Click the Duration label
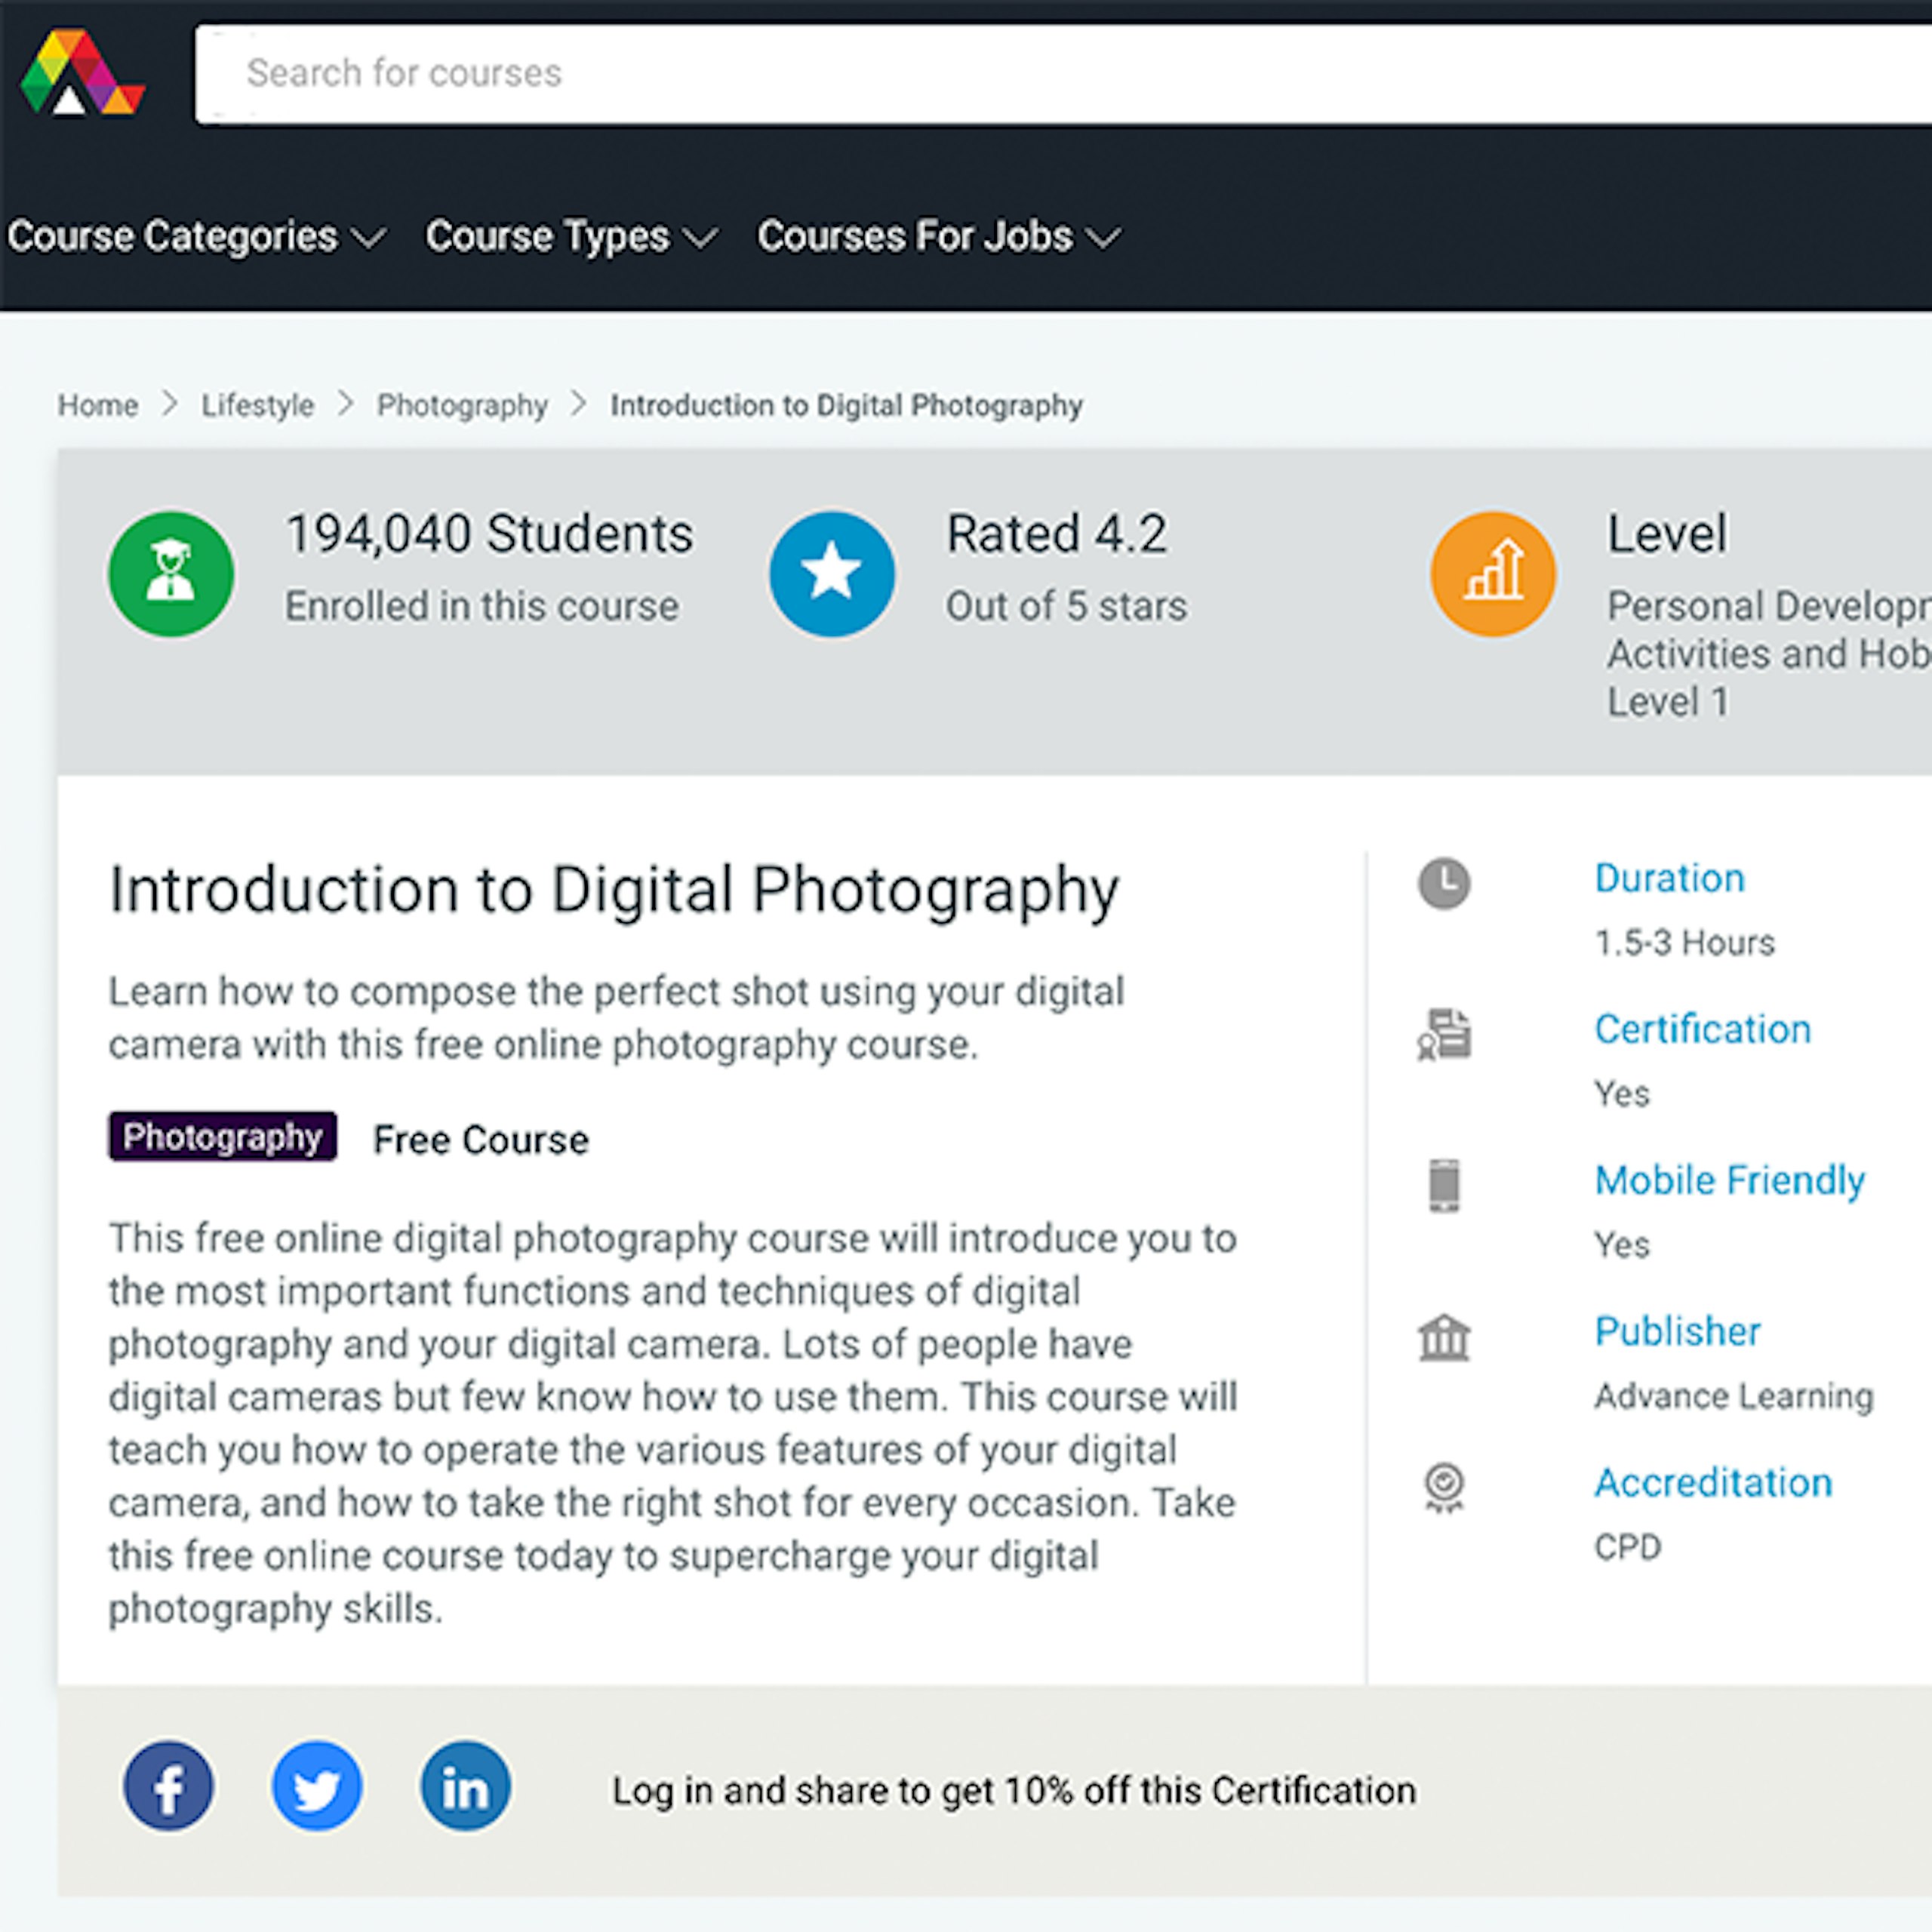Viewport: 1932px width, 1932px height. [1670, 878]
